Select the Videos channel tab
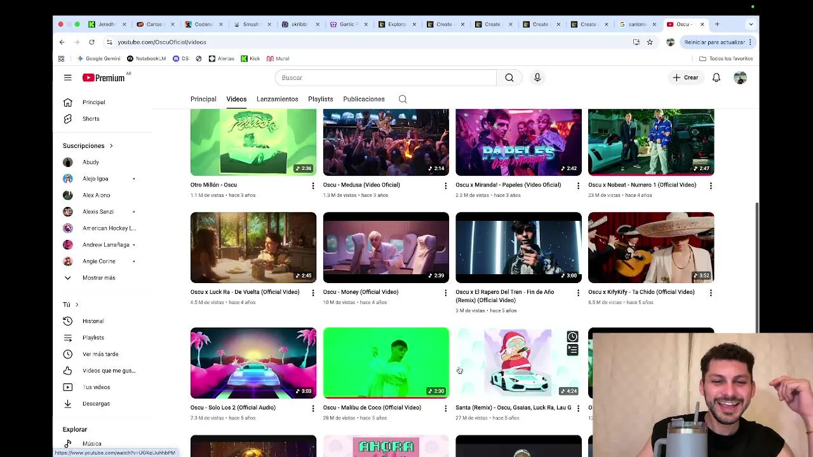The height and width of the screenshot is (457, 813). point(236,99)
